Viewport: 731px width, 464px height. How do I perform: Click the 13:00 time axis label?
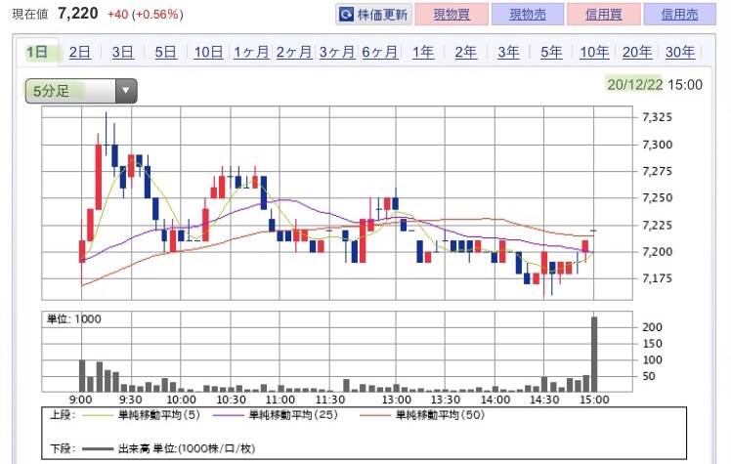click(396, 400)
